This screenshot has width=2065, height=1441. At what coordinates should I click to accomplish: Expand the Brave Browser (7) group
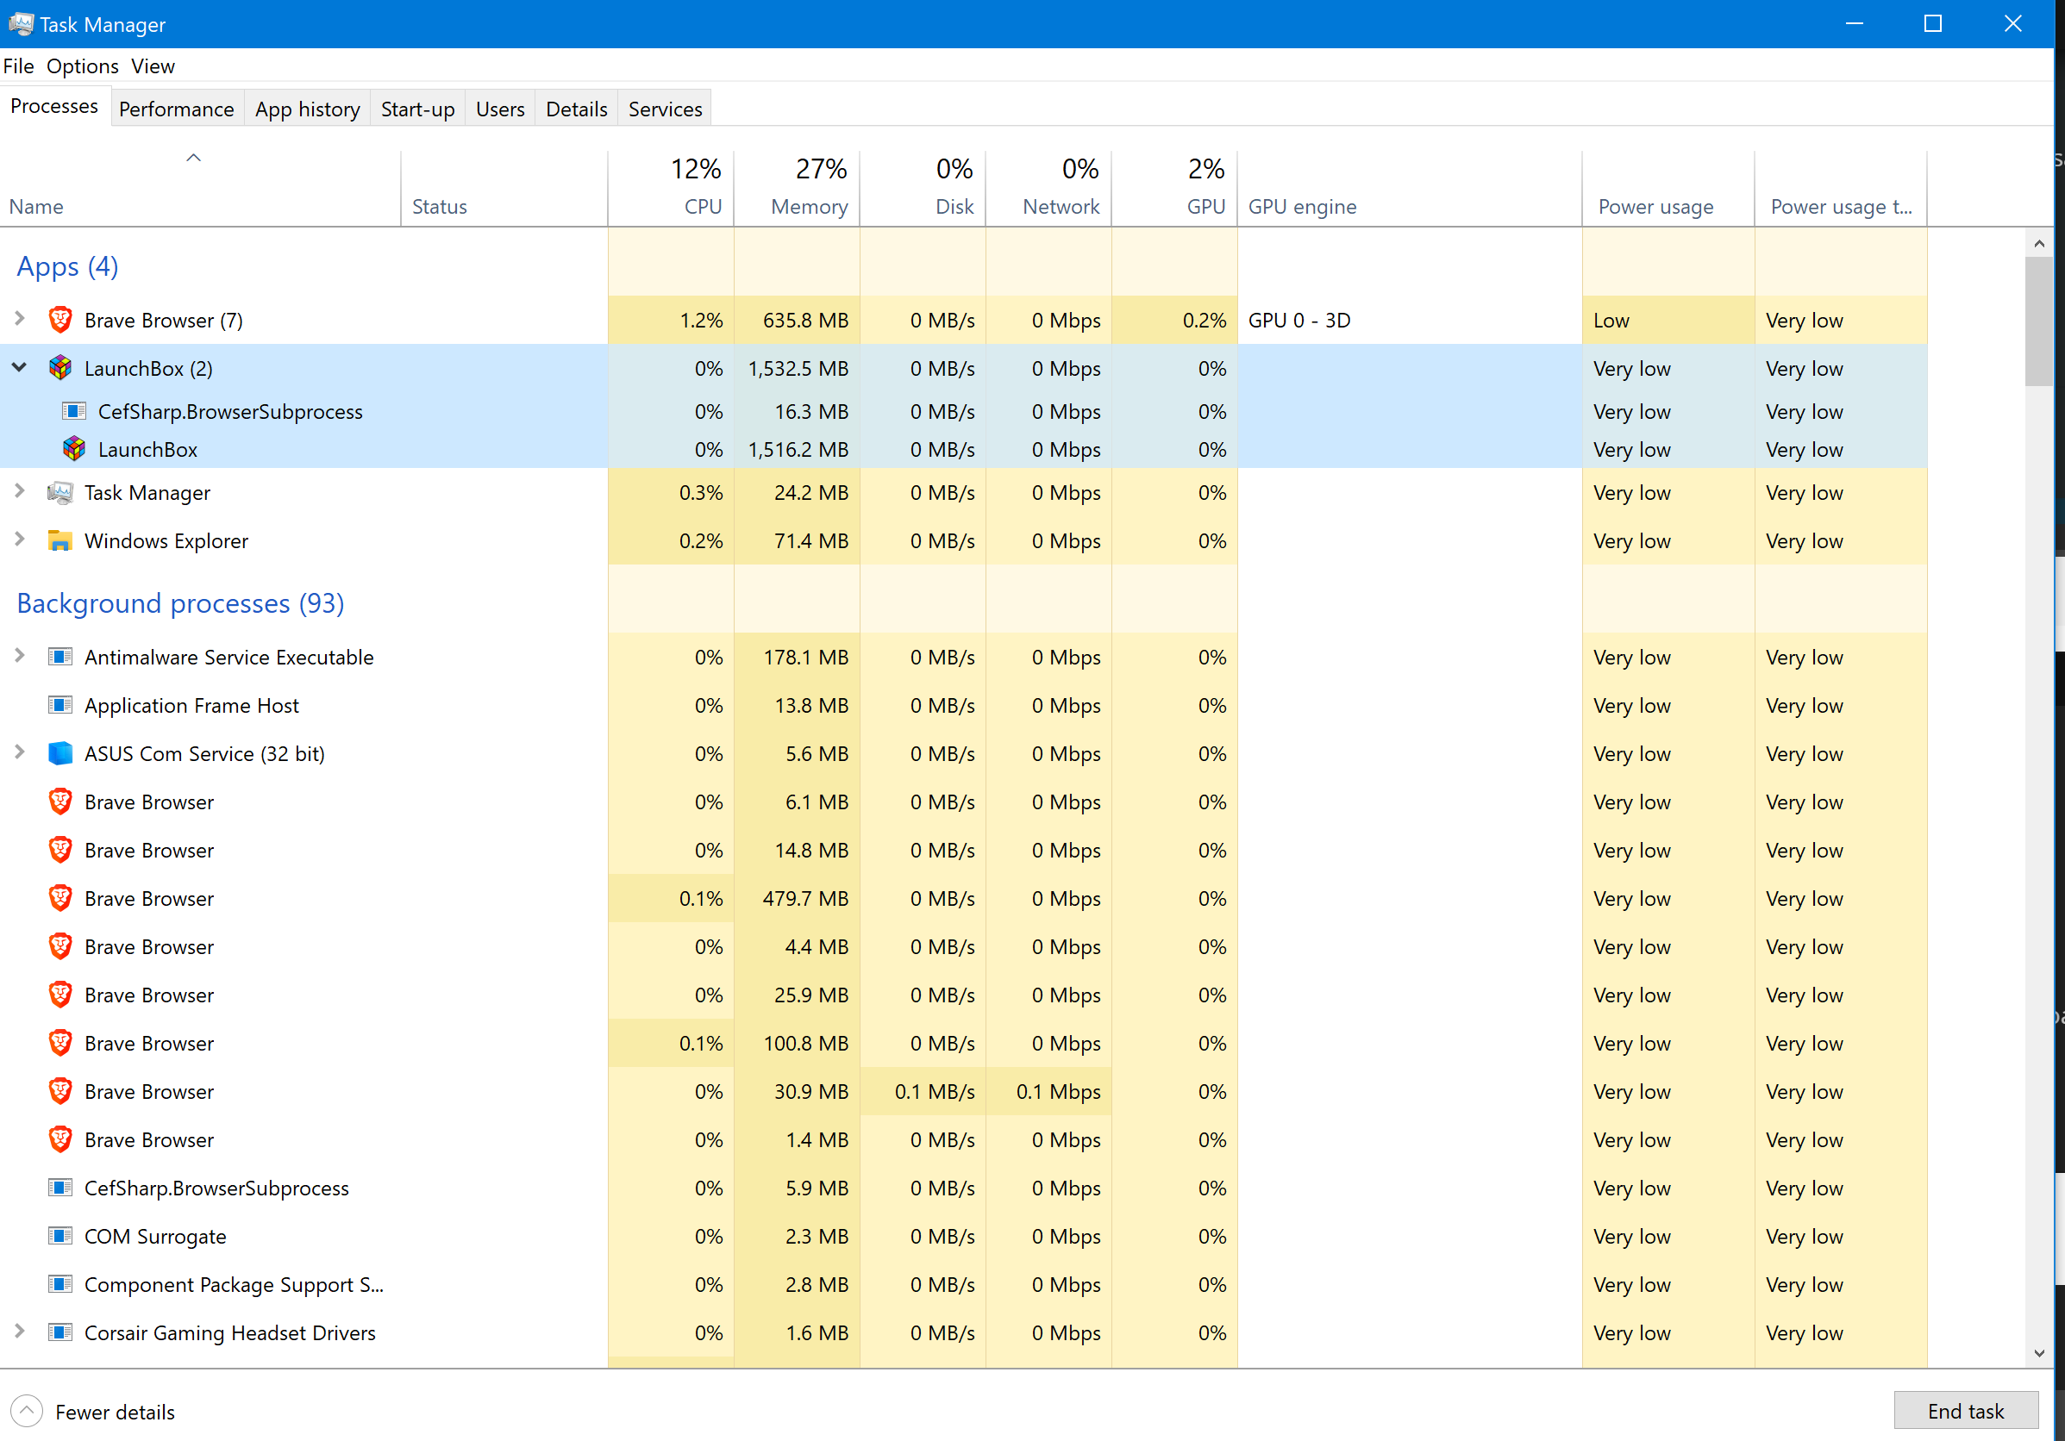19,318
